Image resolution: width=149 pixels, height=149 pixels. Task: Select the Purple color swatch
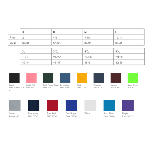[x=128, y=106]
